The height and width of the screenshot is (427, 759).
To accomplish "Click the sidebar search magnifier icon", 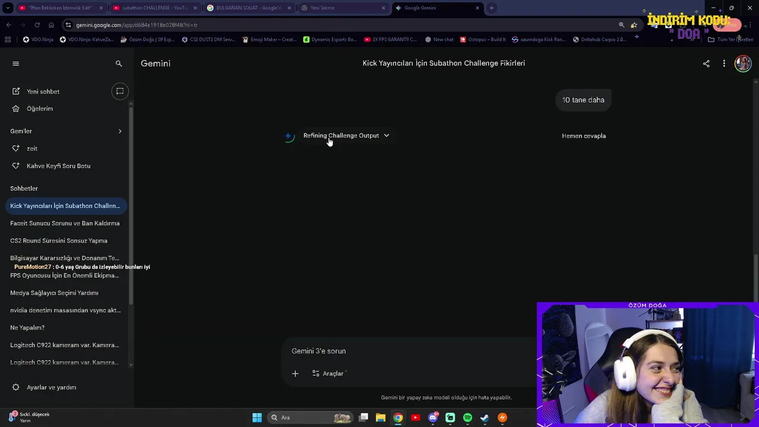I will pos(119,63).
